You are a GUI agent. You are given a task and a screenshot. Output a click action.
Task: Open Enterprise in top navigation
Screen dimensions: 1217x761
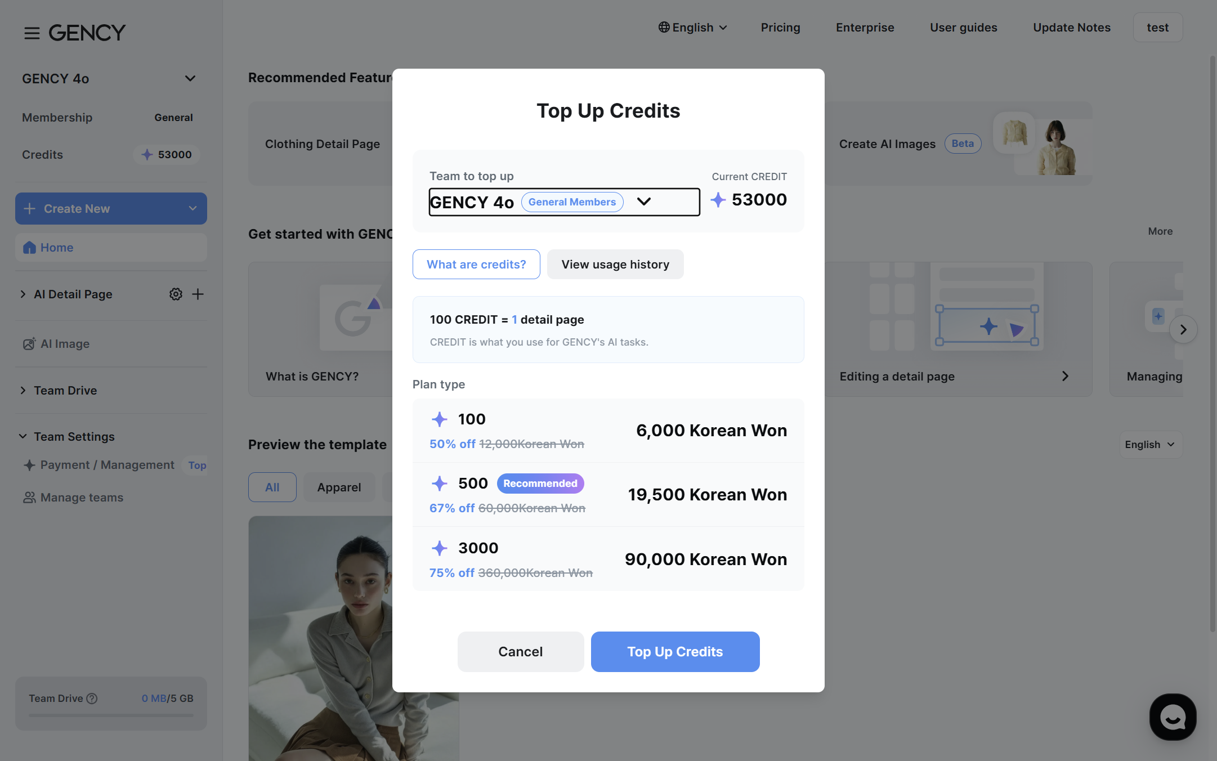click(x=865, y=28)
